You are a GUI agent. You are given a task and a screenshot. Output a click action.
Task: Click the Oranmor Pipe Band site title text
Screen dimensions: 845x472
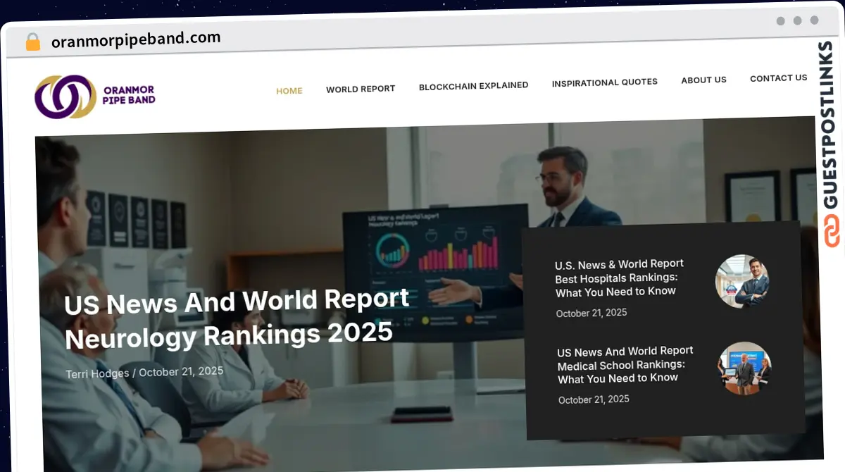pyautogui.click(x=129, y=94)
